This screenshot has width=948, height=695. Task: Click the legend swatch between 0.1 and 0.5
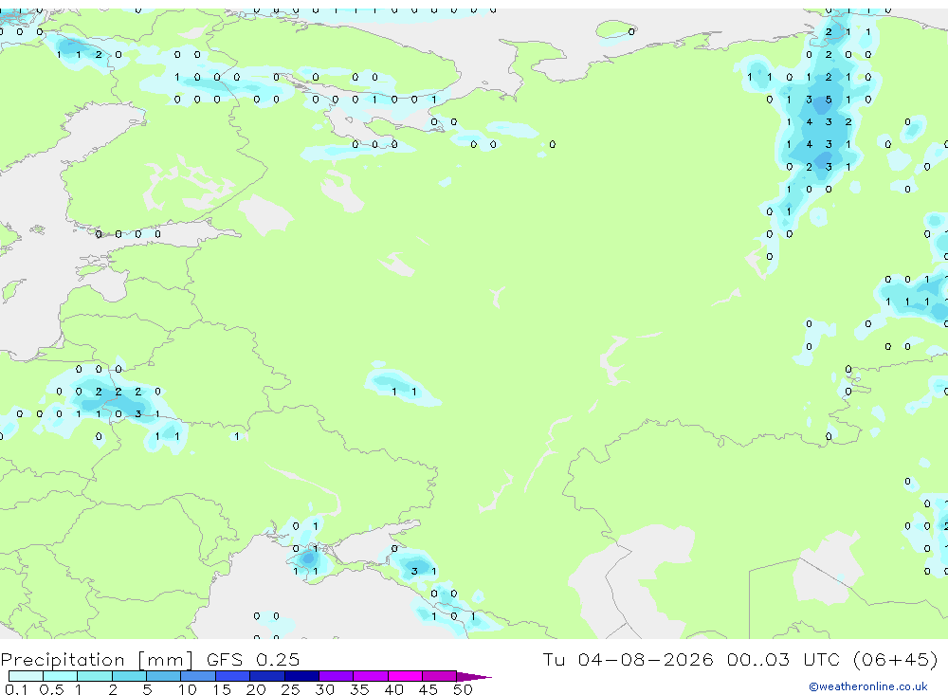tap(26, 676)
